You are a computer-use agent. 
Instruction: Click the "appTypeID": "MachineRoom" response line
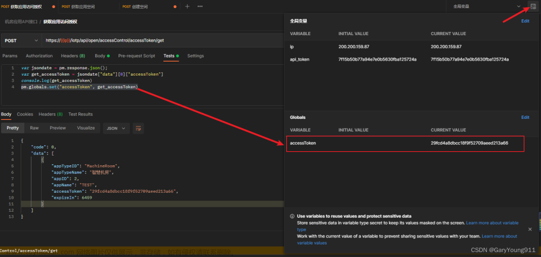click(85, 166)
